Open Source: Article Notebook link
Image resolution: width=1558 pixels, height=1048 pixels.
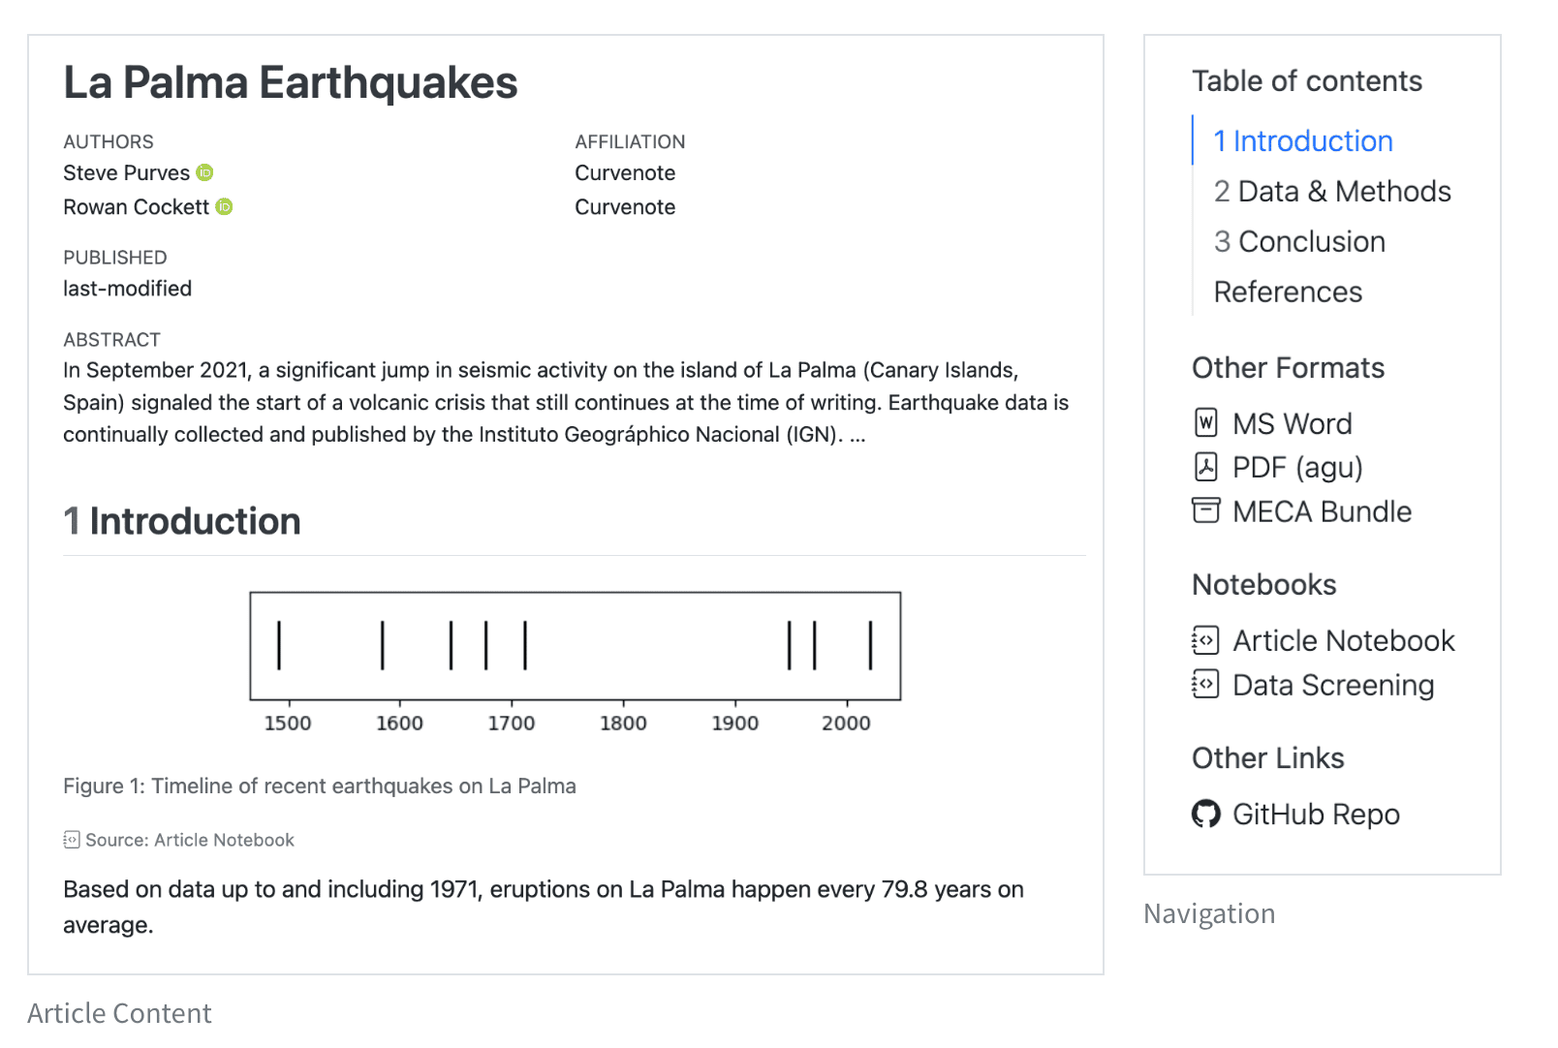click(189, 841)
